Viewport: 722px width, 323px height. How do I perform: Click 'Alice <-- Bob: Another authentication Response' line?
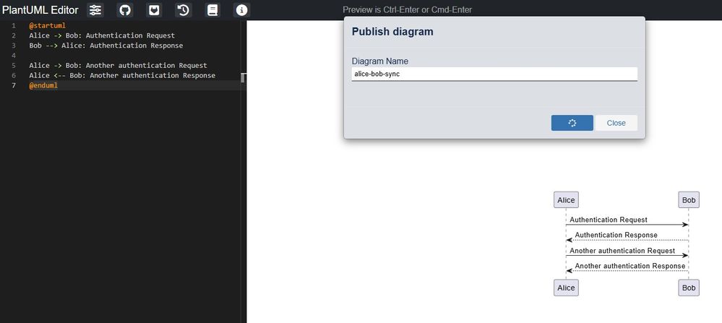click(122, 75)
